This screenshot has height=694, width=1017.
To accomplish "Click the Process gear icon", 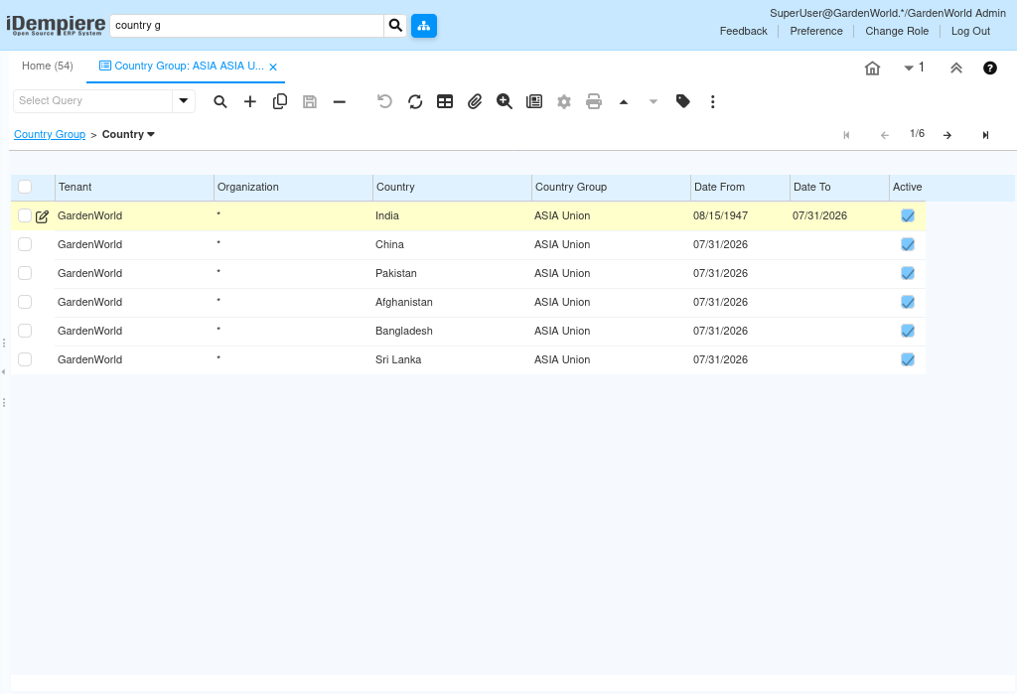I will tap(564, 102).
